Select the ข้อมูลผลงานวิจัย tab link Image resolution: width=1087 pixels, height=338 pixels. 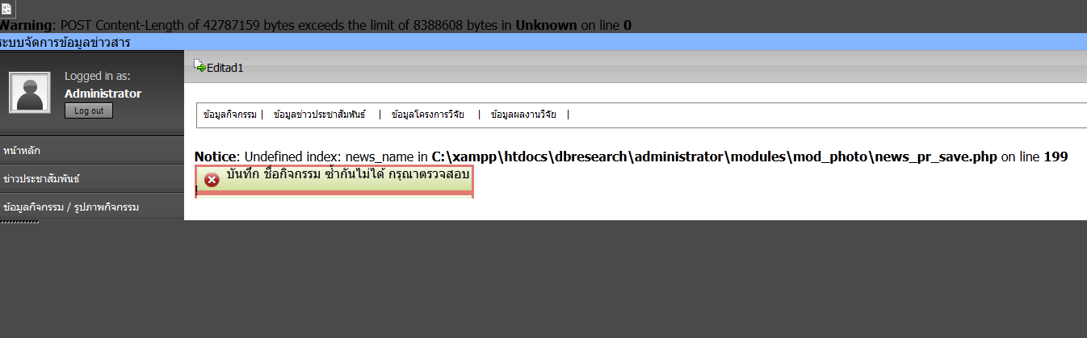523,115
